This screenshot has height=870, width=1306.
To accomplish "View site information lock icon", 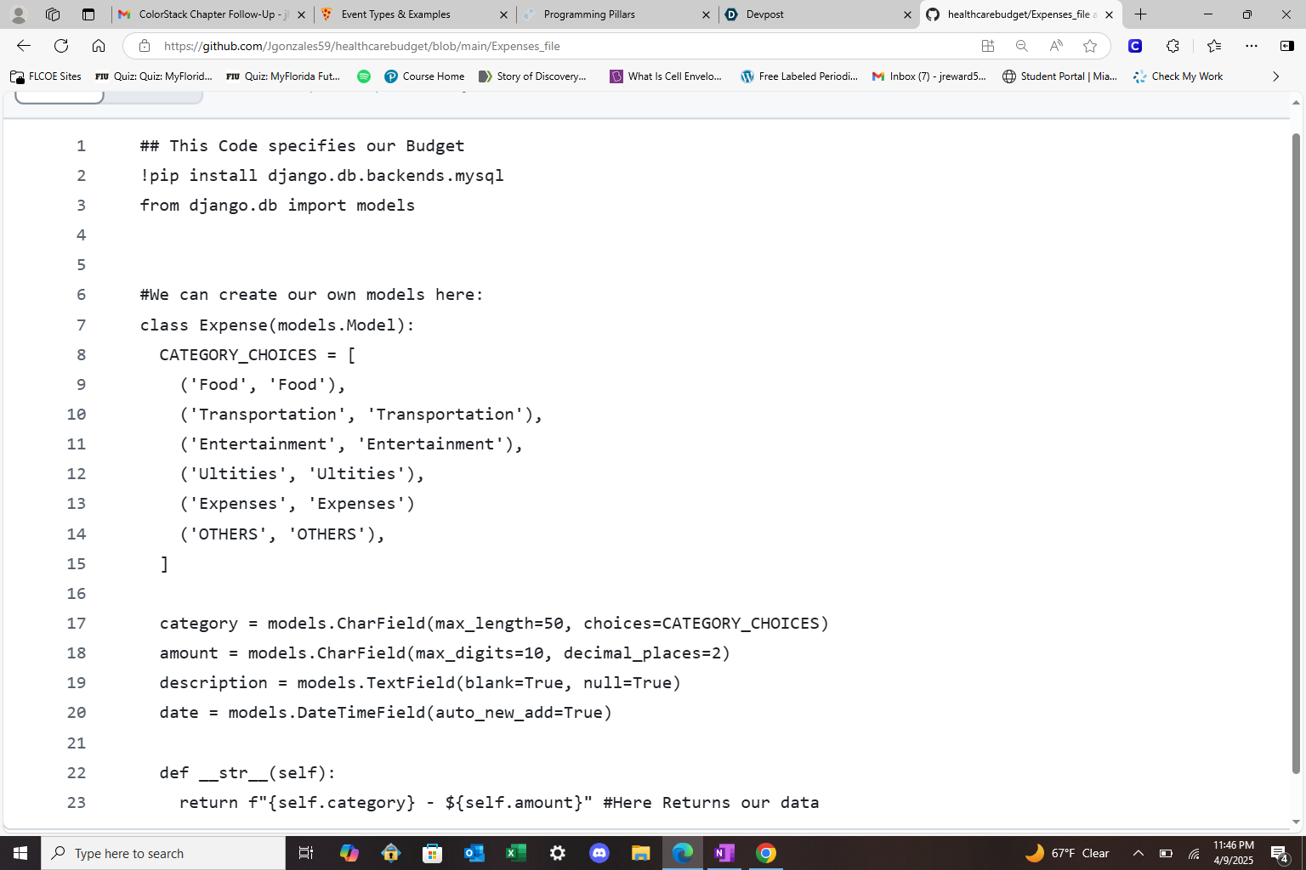I will click(145, 46).
